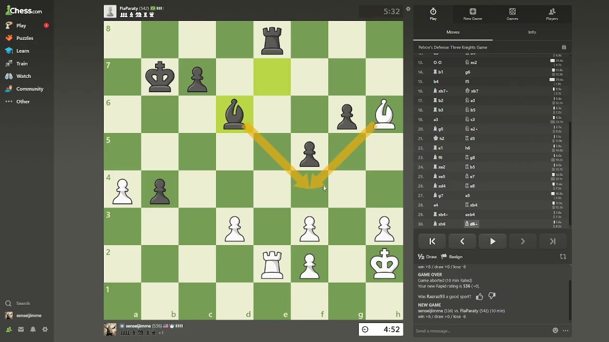Viewport: 609px width, 342px height.
Task: Open board settings gear icon
Action: click(x=408, y=9)
